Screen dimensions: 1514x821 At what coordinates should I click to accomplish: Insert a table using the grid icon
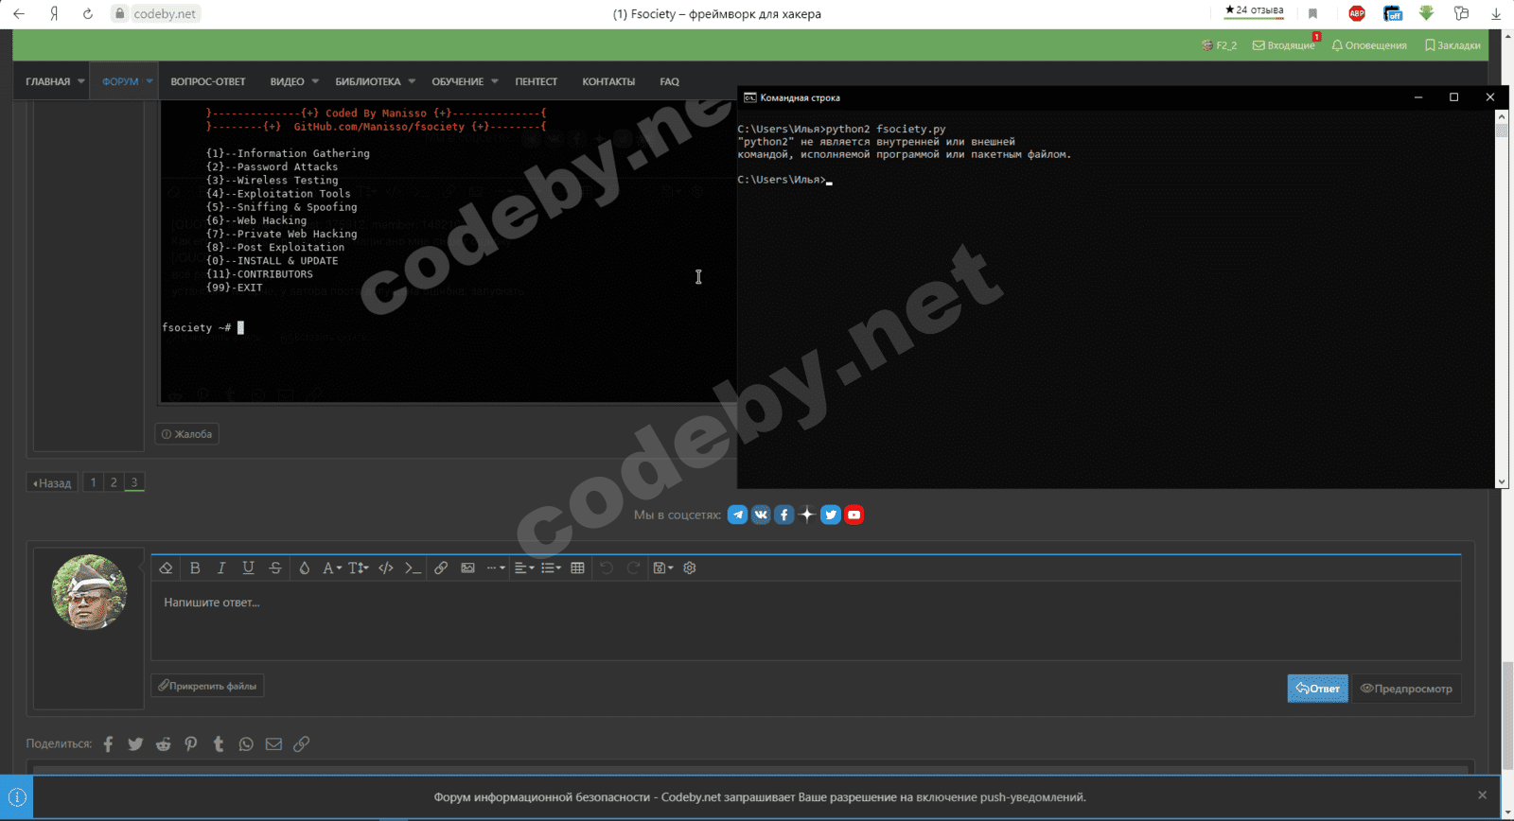coord(577,568)
